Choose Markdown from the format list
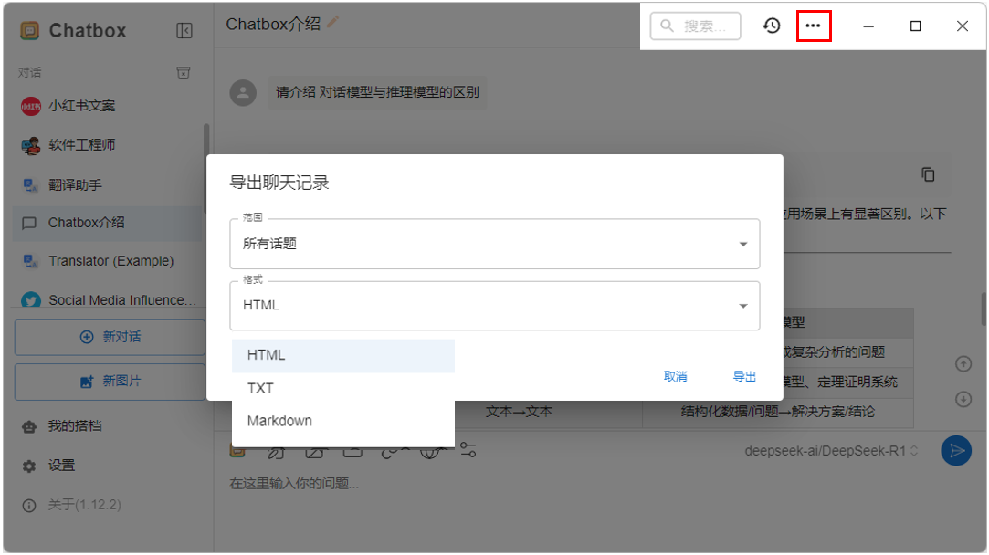989x555 pixels. 343,421
